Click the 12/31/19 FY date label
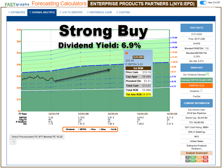This screenshot has height=168, width=222. click(x=54, y=114)
